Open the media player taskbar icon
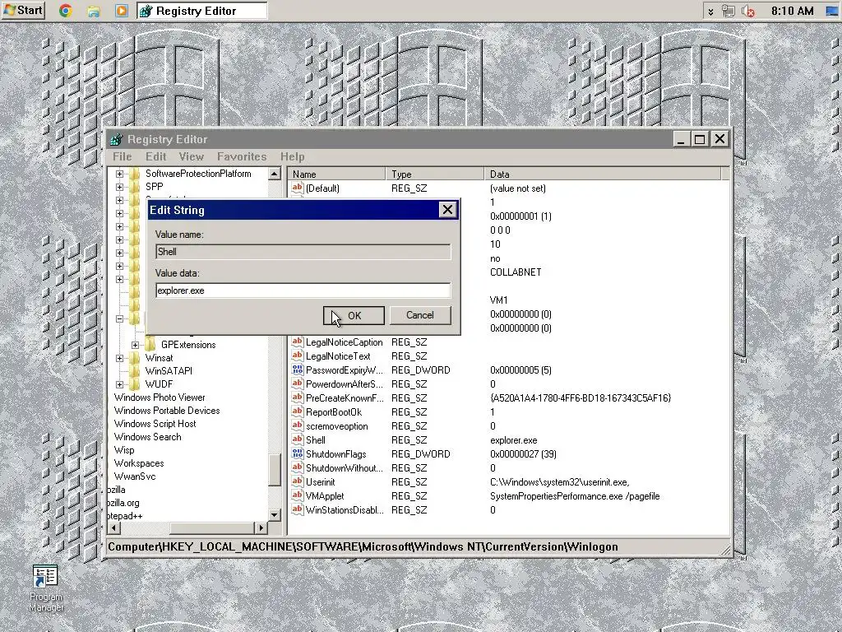 click(x=122, y=11)
